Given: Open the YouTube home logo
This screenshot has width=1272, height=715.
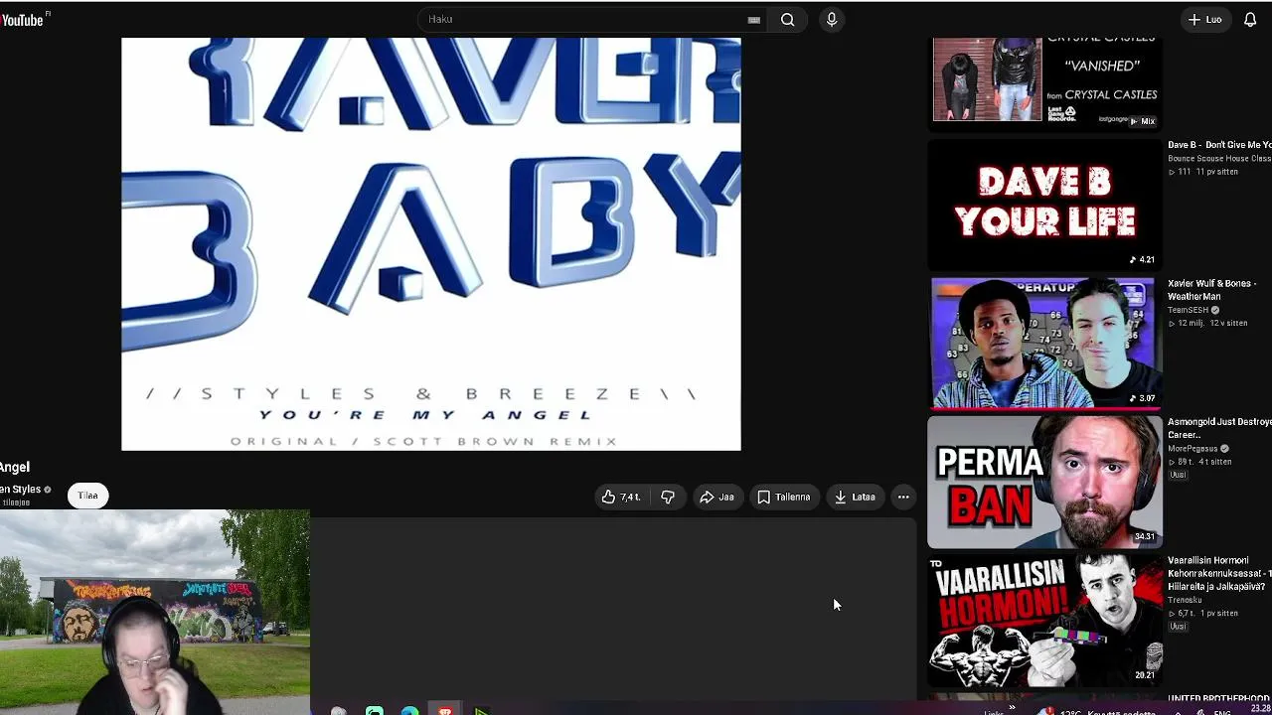Looking at the screenshot, I should pos(24,19).
